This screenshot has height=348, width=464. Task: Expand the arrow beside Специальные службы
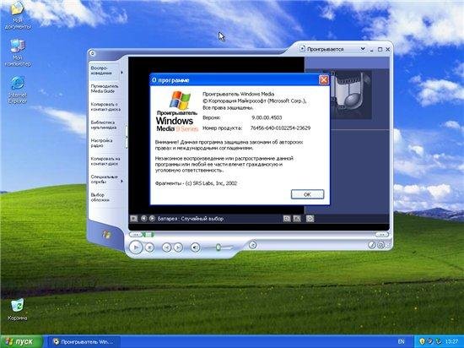point(122,182)
